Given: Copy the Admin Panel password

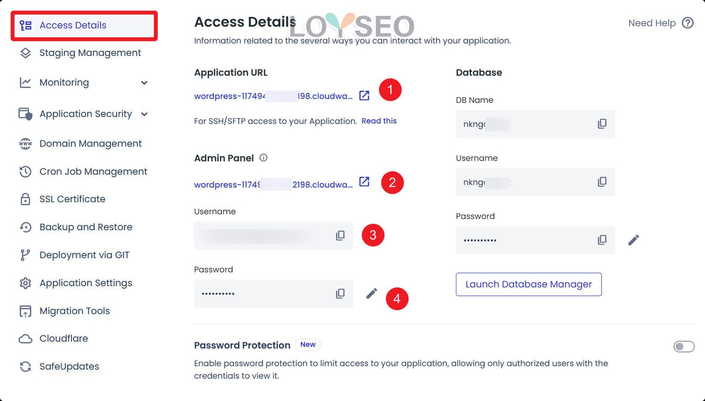Looking at the screenshot, I should (x=340, y=294).
